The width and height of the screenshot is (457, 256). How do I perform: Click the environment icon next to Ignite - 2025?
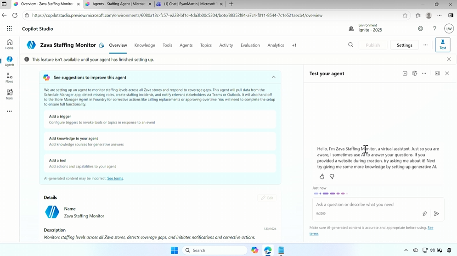351,28
